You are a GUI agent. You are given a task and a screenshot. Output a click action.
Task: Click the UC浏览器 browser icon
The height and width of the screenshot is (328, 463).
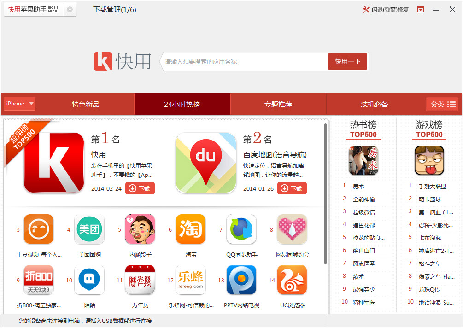click(292, 280)
